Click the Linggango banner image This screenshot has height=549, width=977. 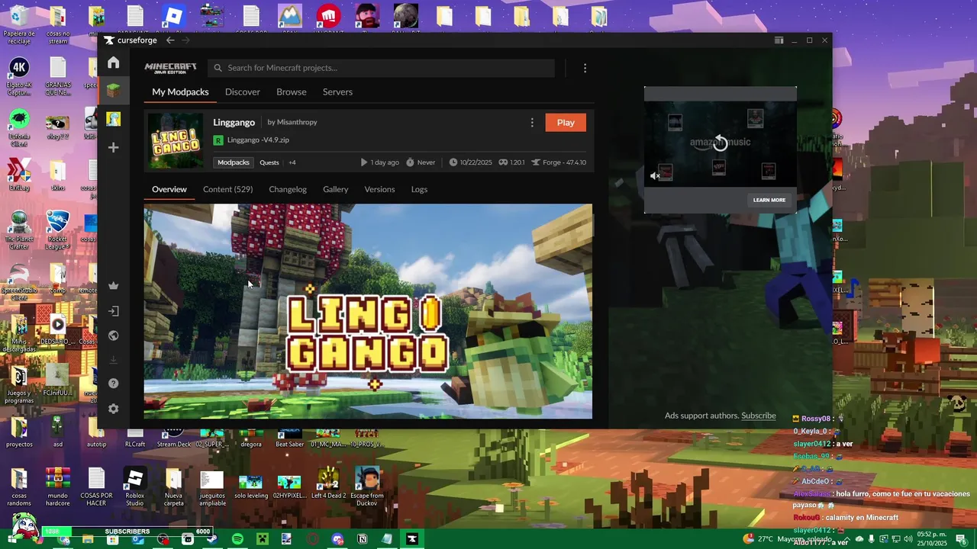click(x=368, y=311)
